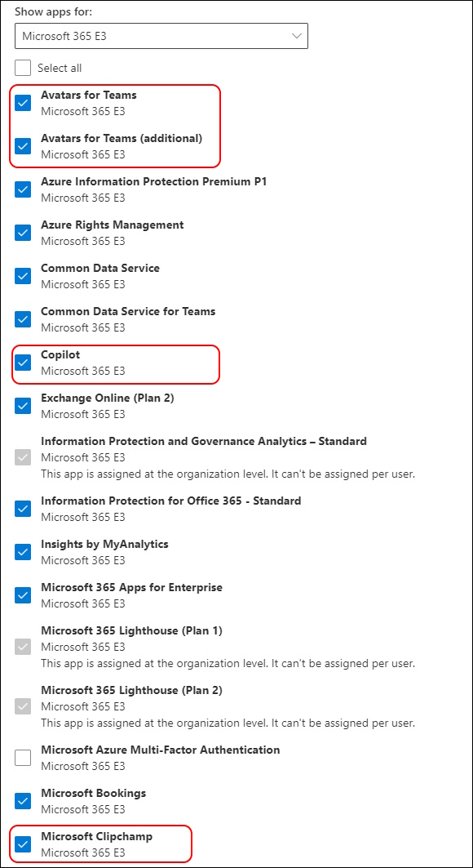Toggle Microsoft Clipchamp checkbox
This screenshot has width=473, height=868.
click(x=23, y=844)
